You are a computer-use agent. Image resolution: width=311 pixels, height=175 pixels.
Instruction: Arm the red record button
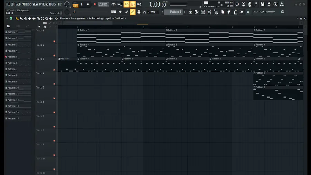click(95, 4)
